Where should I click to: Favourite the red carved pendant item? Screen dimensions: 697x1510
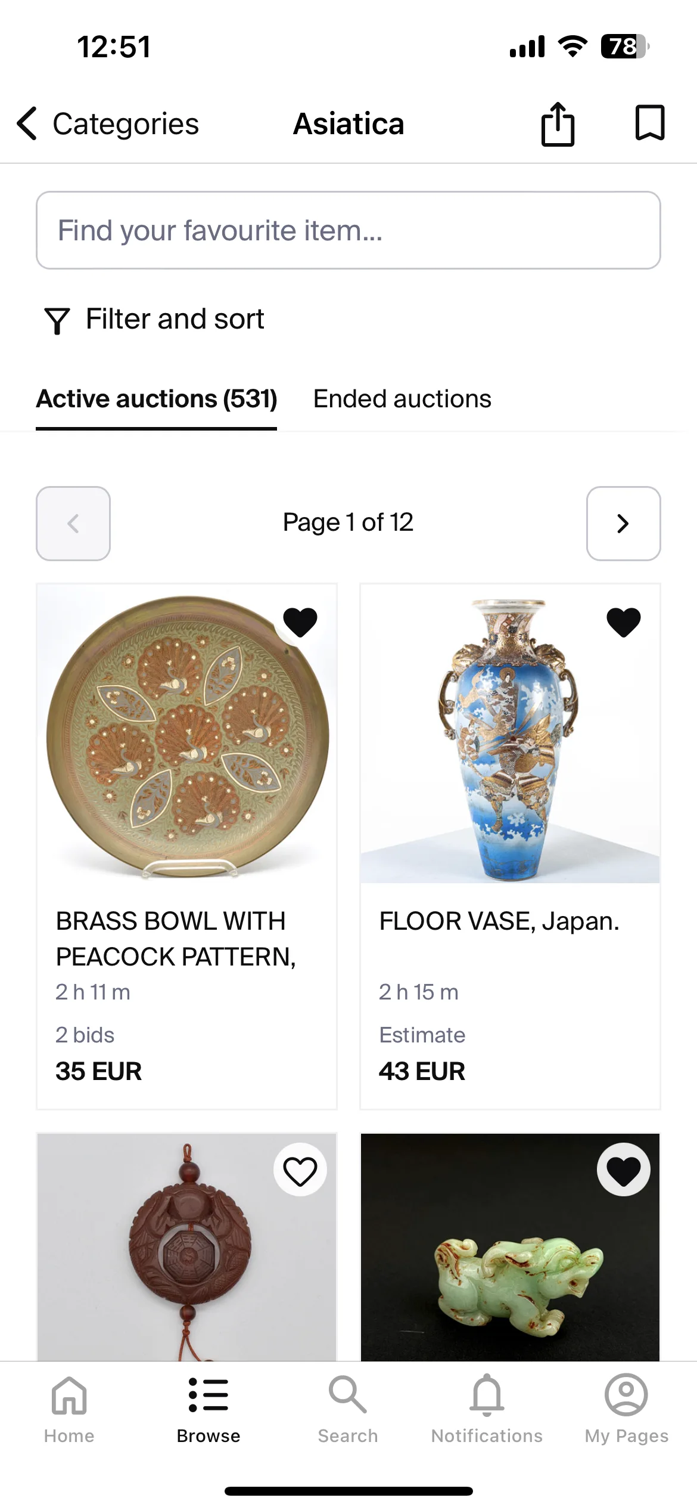click(x=300, y=1169)
